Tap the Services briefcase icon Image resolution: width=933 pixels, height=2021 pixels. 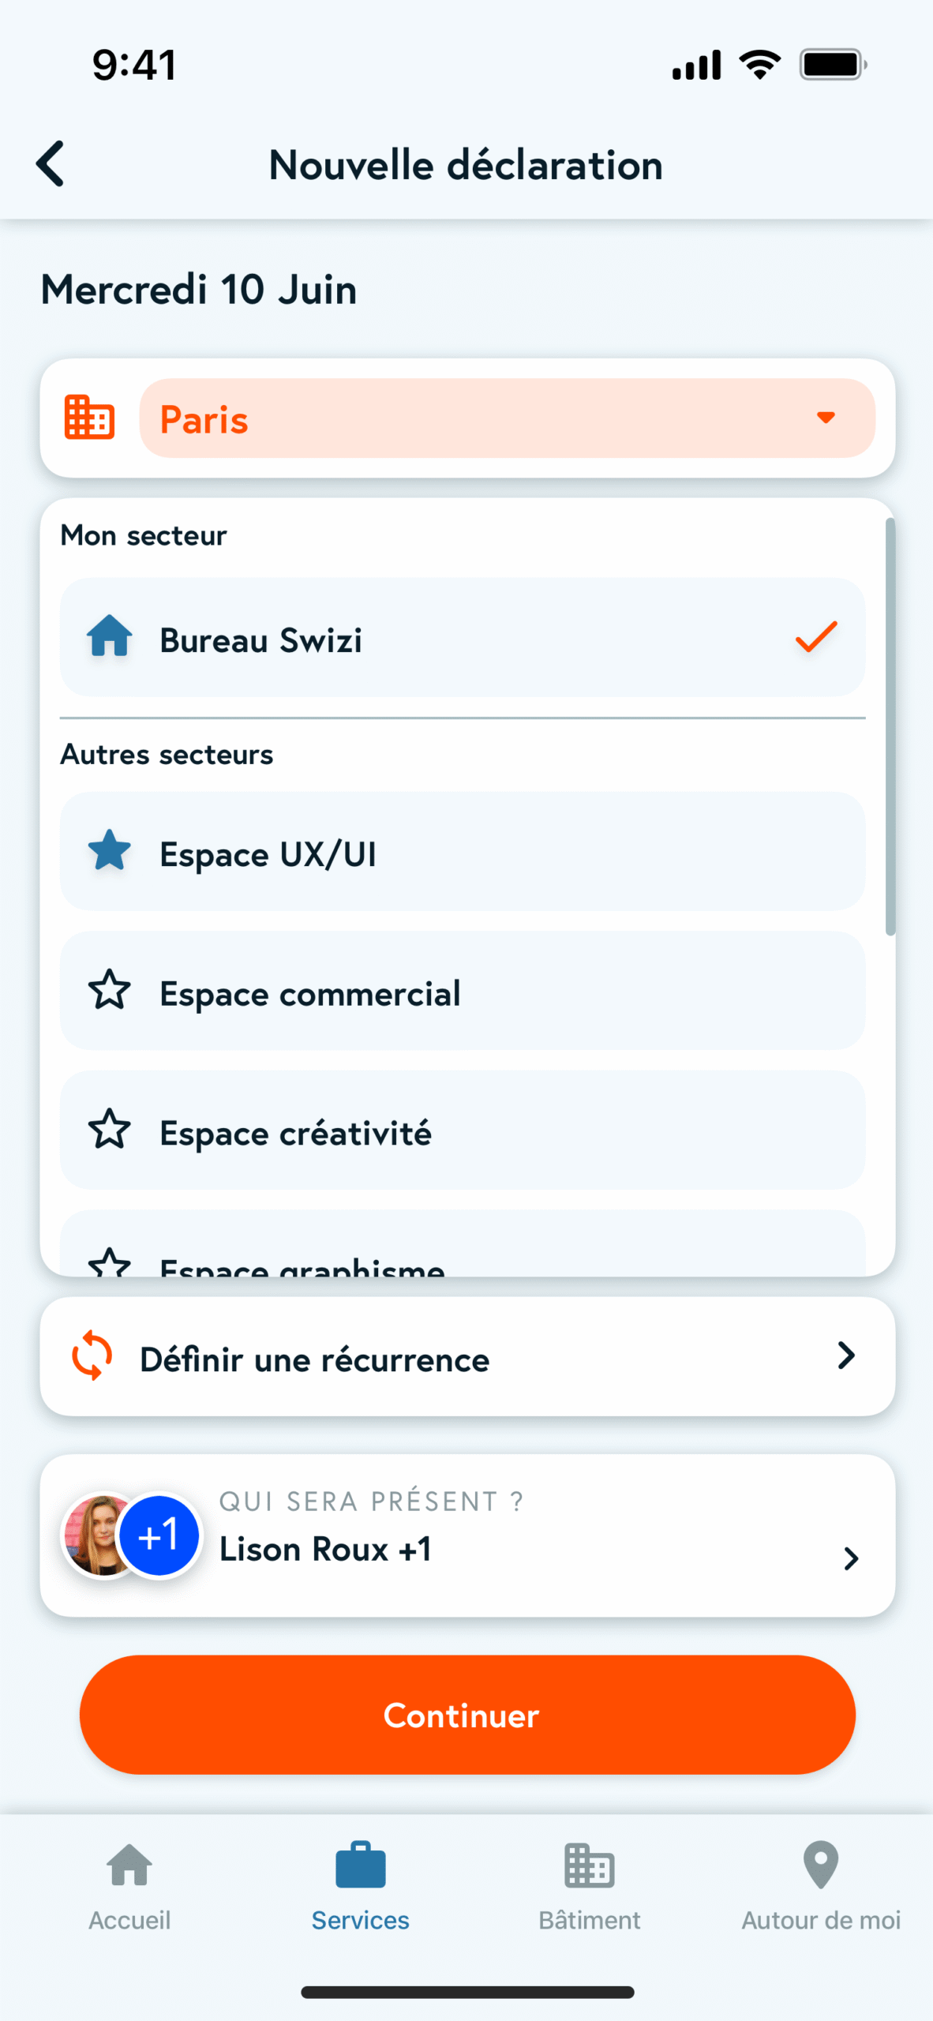361,1865
